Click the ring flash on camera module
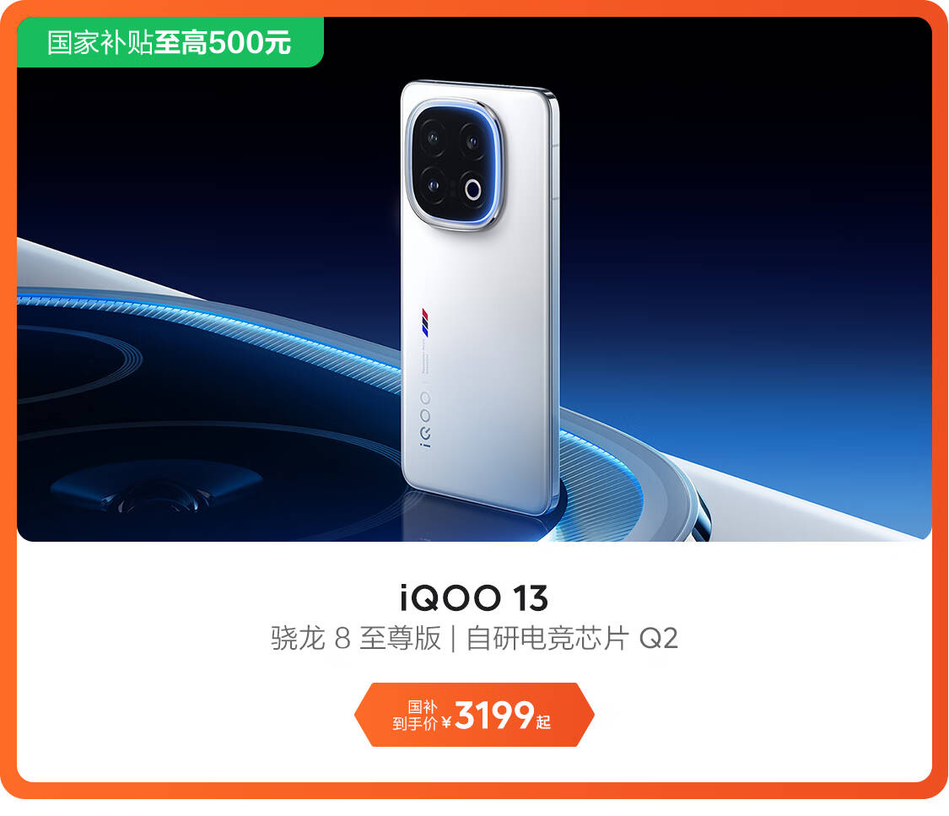949x816 pixels. (x=473, y=190)
